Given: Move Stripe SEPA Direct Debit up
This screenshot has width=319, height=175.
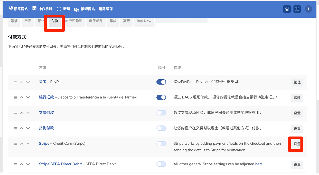Looking at the screenshot, I should tap(22, 164).
